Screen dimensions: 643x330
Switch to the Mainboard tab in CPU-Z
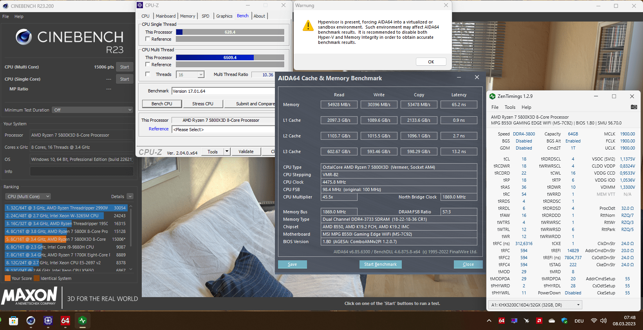[166, 16]
